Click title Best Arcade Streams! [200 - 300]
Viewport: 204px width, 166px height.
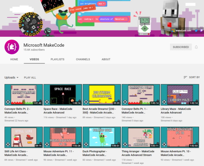coord(99,111)
